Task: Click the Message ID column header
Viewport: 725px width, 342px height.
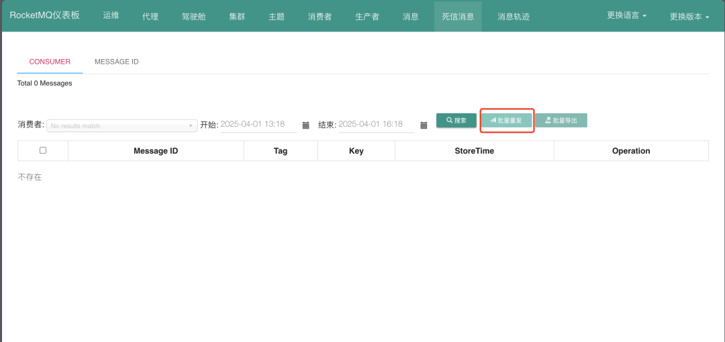Action: coord(156,151)
